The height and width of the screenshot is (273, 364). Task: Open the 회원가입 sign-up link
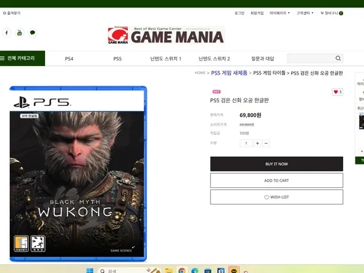pyautogui.click(x=257, y=13)
